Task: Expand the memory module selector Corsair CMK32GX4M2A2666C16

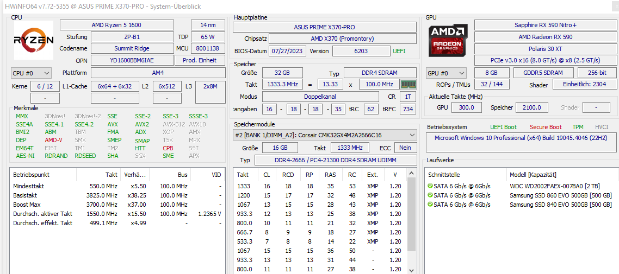Action: [x=325, y=135]
